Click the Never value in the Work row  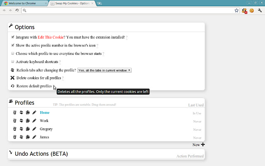(197, 122)
